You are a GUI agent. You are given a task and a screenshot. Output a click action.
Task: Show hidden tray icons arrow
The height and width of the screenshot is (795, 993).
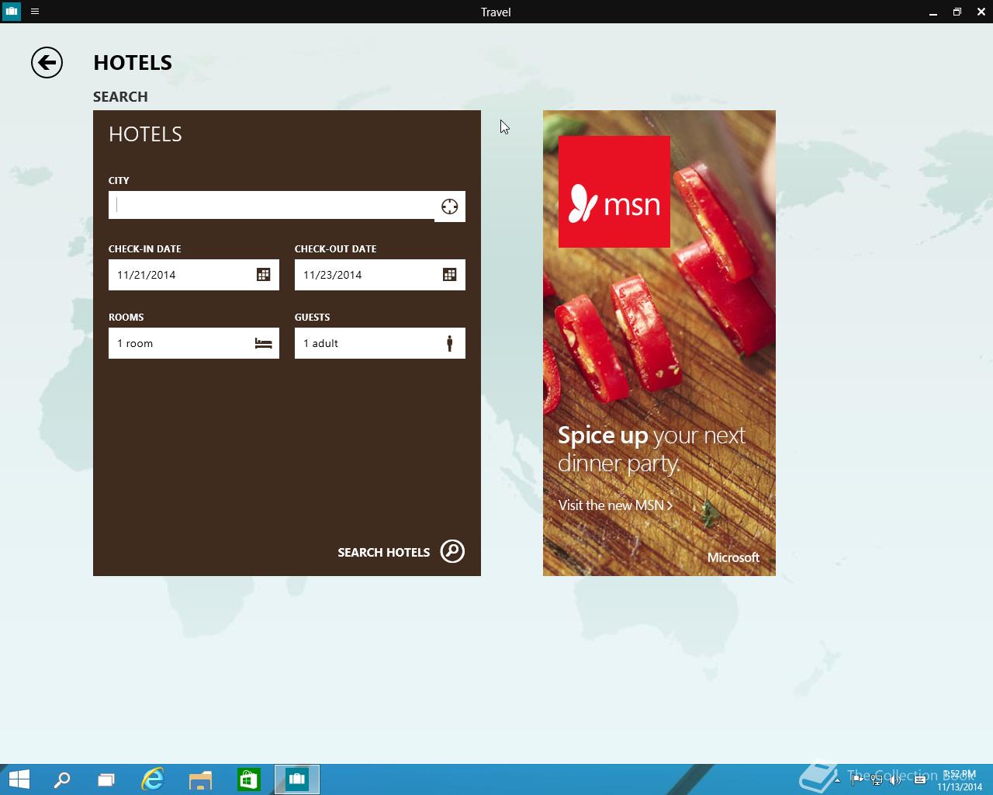tap(837, 780)
